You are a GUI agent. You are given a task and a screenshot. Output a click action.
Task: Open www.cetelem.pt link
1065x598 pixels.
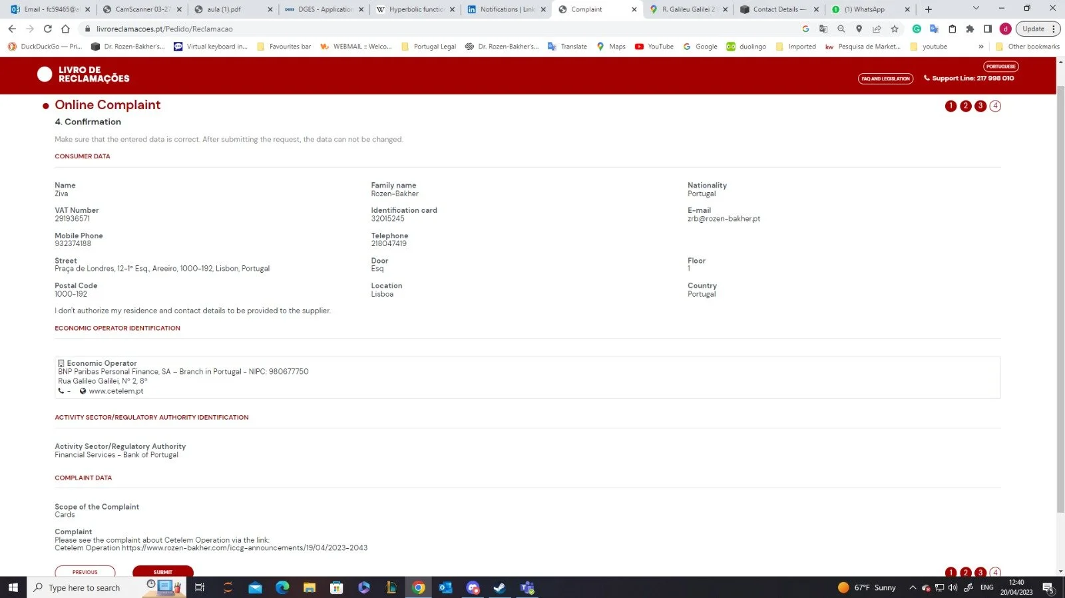click(x=116, y=391)
